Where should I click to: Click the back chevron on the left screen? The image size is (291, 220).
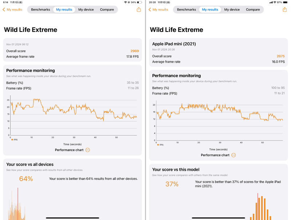tap(4, 10)
